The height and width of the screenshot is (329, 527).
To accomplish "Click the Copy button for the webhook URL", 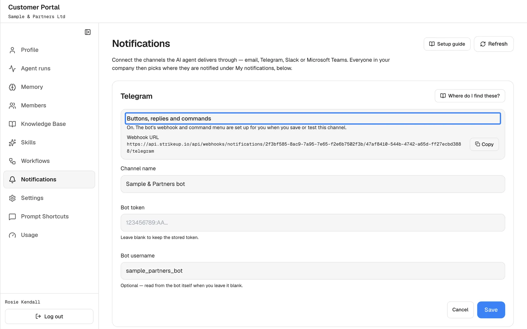I will (x=484, y=144).
